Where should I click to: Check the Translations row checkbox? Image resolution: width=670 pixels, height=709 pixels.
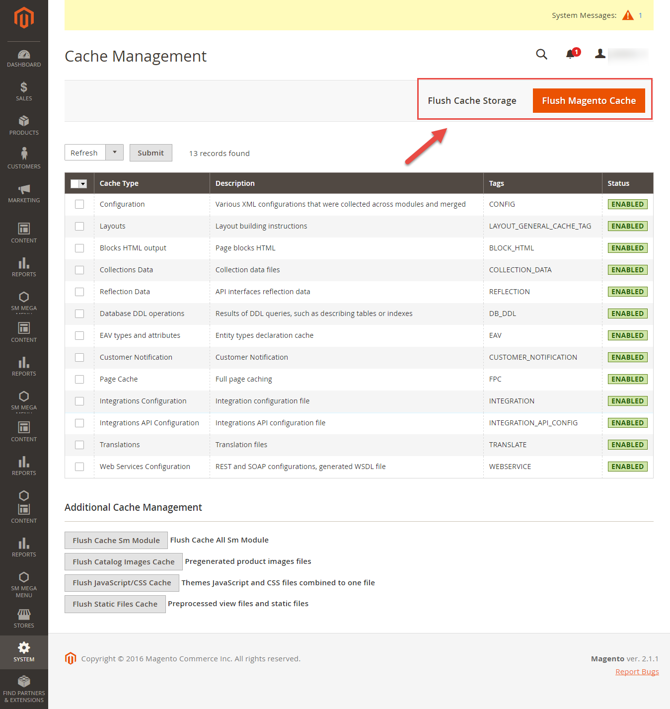[79, 445]
